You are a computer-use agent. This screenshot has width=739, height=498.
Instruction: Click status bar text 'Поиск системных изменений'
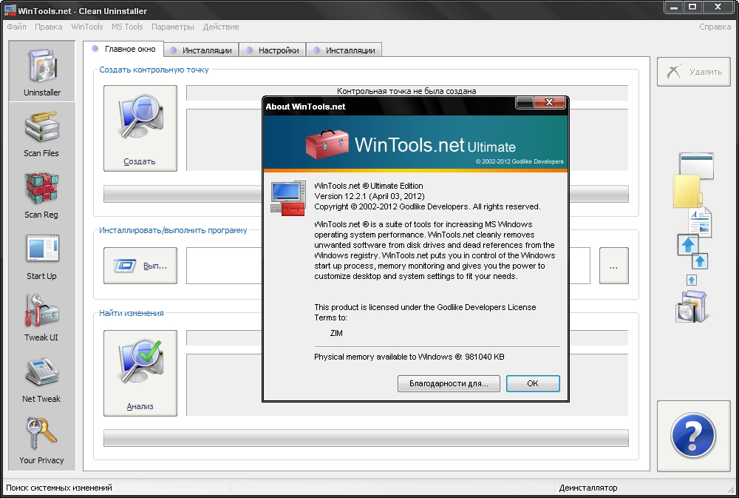pos(59,488)
